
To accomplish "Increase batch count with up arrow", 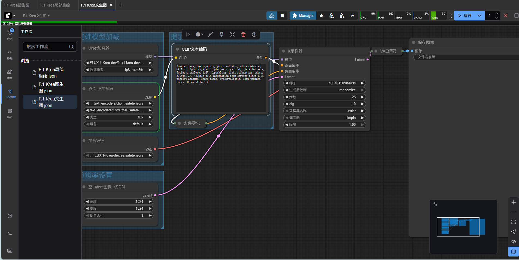I will click(x=497, y=13).
